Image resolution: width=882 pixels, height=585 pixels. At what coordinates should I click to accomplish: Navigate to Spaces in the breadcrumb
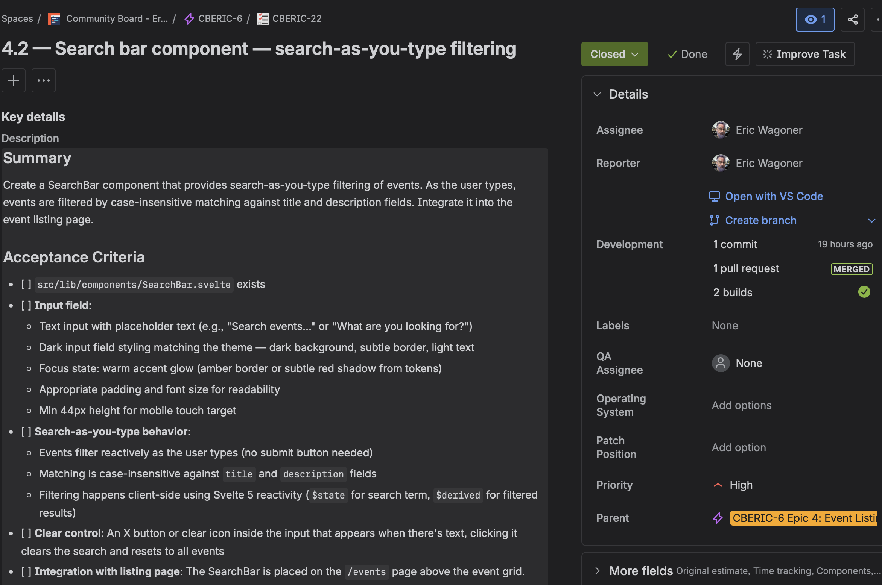coord(17,18)
